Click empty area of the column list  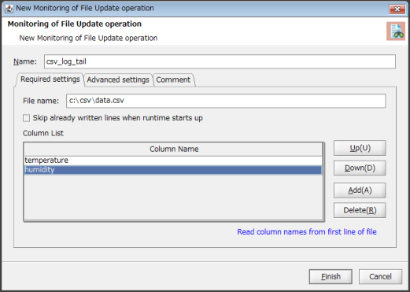tap(173, 197)
